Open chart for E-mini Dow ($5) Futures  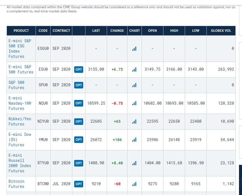click(x=134, y=140)
